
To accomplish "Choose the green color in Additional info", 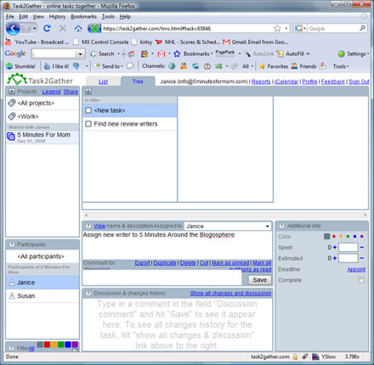I will coord(348,236).
